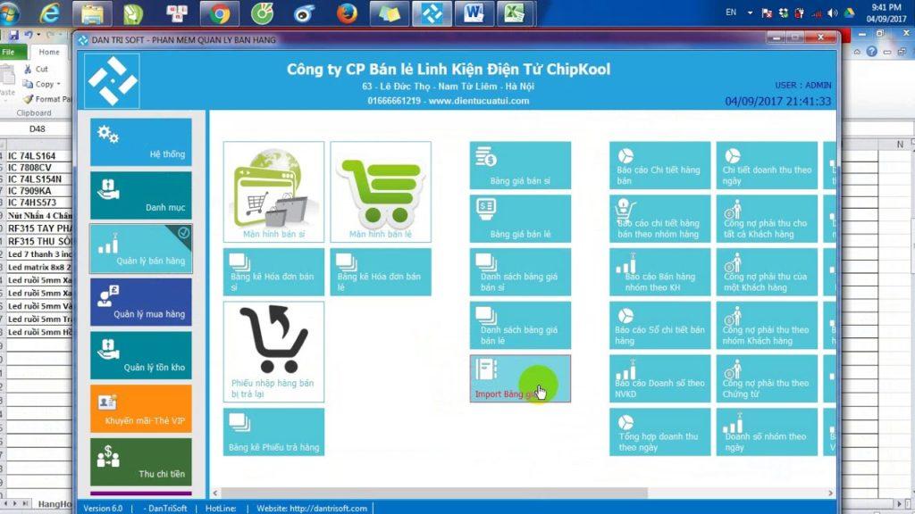Select the IC 7909KA cell in Excel

pos(38,191)
